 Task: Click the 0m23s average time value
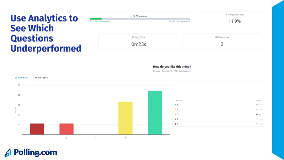coord(139,44)
